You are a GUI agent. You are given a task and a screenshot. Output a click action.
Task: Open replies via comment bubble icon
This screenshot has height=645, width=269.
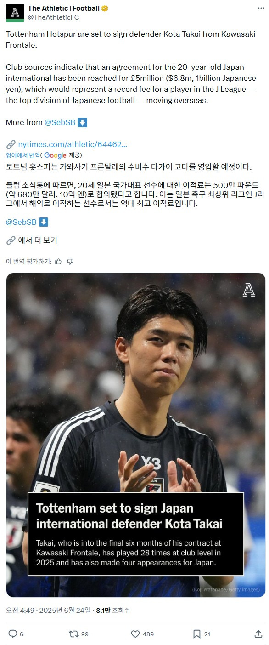[x=13, y=634]
